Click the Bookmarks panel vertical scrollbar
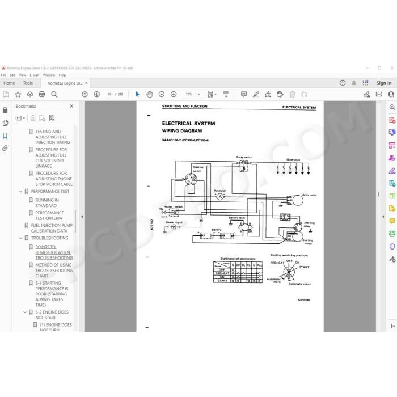This screenshot has width=397, height=397. click(x=75, y=221)
